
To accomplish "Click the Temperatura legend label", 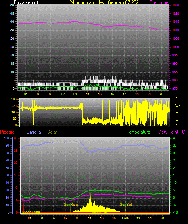I will pos(138,132).
